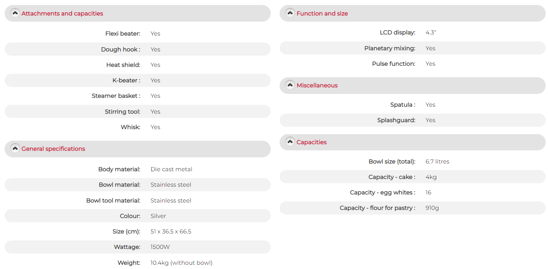The height and width of the screenshot is (269, 548).
Task: Click the Steamer basket row label
Action: 116,96
